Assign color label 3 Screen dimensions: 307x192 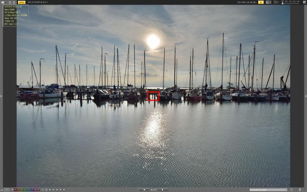coord(21,190)
